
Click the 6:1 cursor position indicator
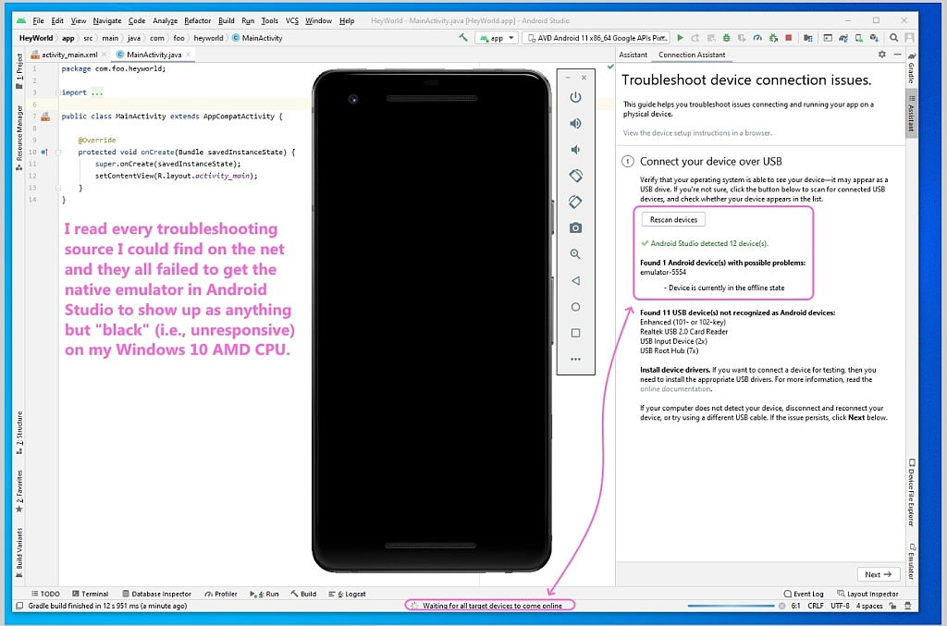point(795,606)
